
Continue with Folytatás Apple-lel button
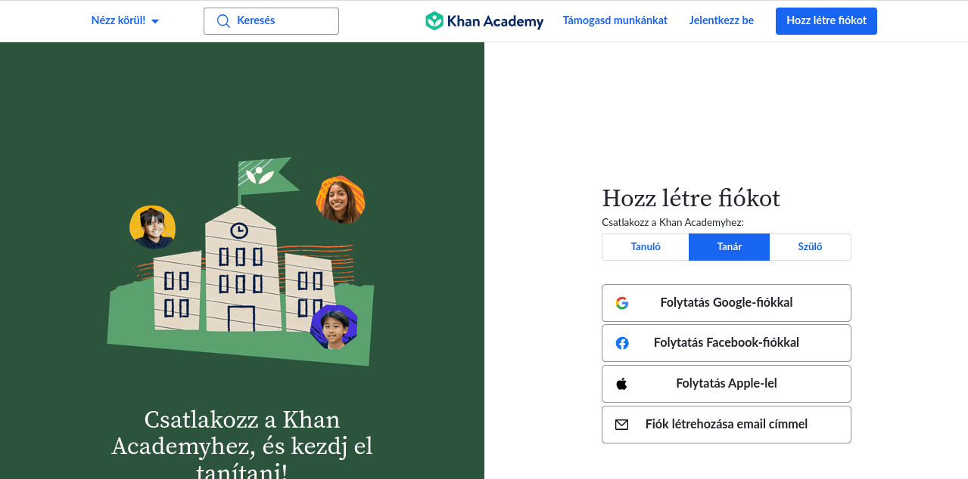coord(727,384)
